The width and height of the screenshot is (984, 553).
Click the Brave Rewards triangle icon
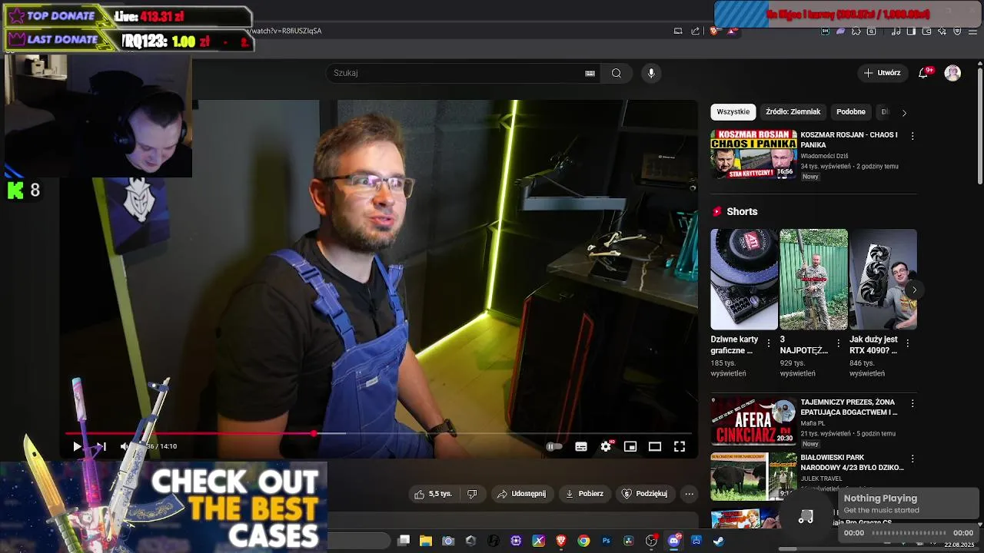click(732, 31)
